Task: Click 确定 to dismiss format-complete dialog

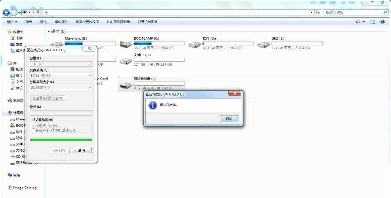Action: click(x=228, y=118)
